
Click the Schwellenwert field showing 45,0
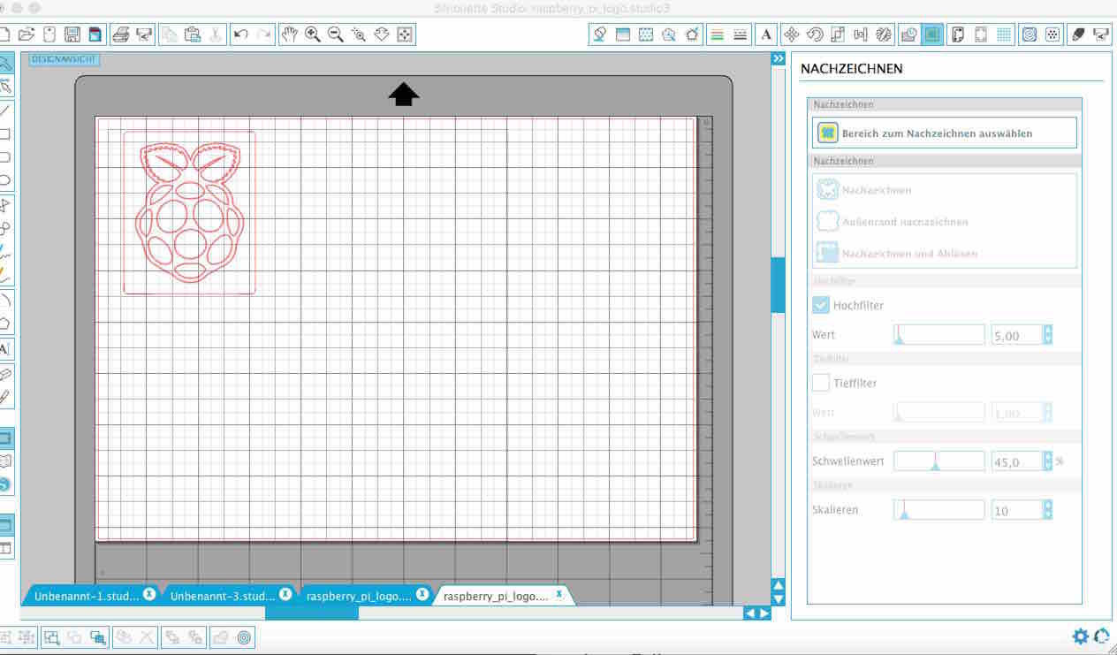(x=1017, y=461)
